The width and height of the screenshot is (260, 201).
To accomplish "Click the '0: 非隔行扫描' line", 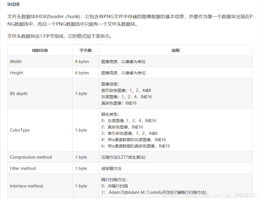I will click(115, 186).
